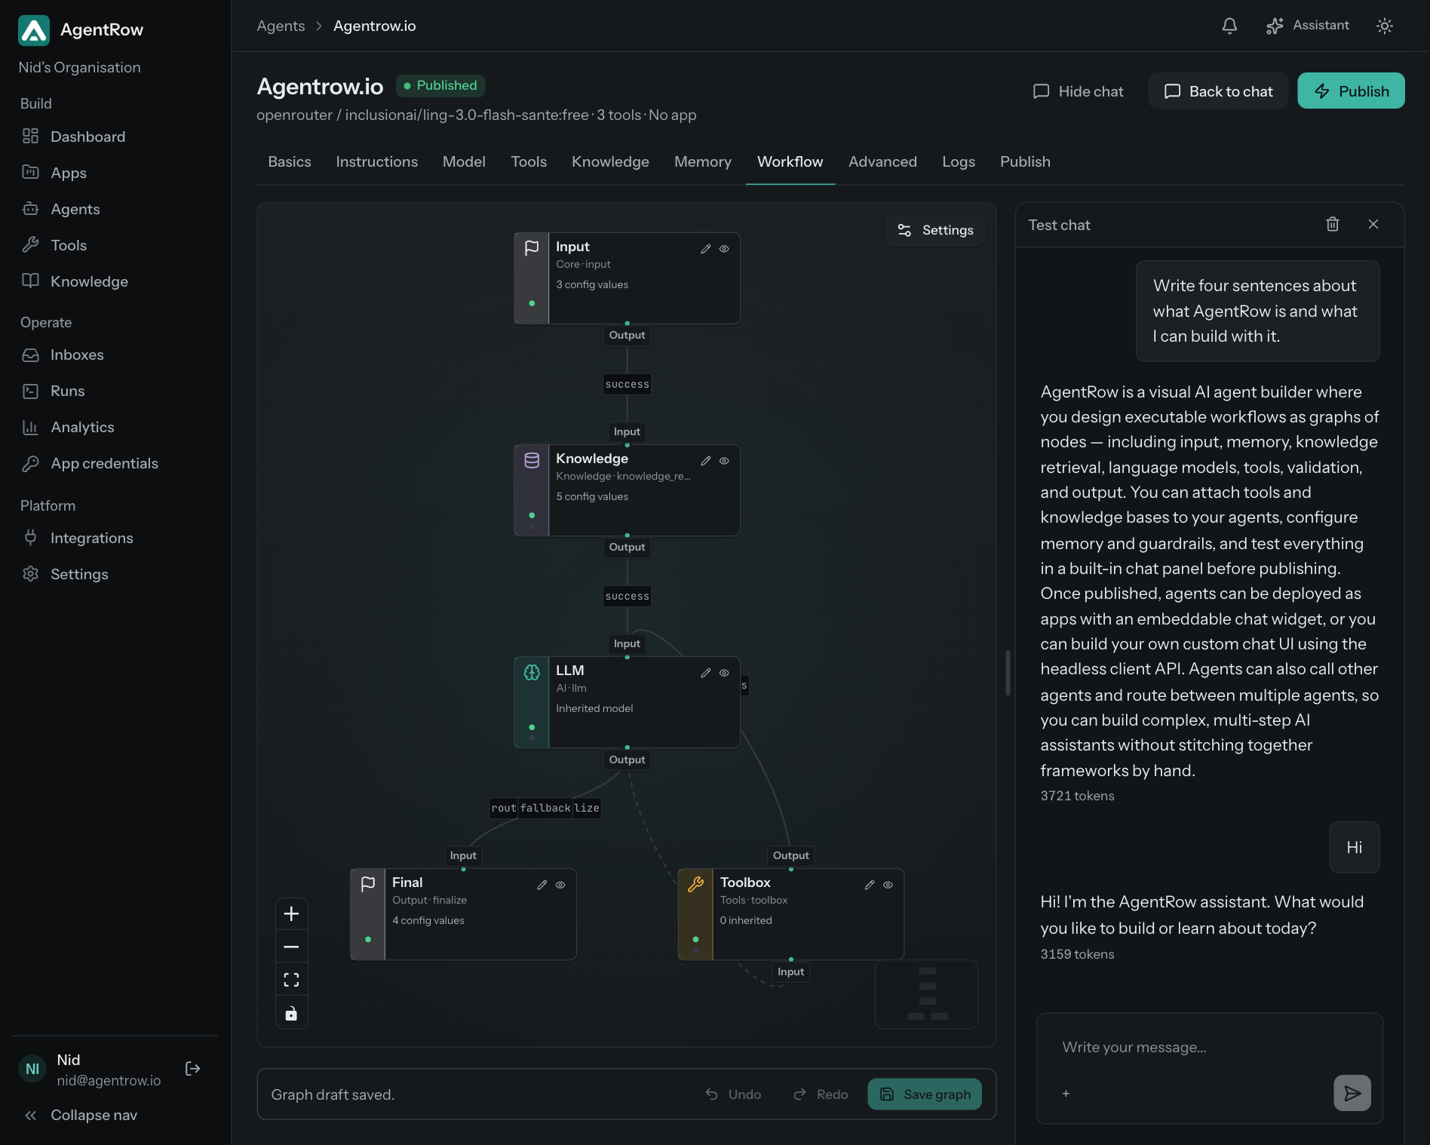The height and width of the screenshot is (1145, 1430).
Task: Open Dashboard in the sidebar
Action: (x=87, y=137)
